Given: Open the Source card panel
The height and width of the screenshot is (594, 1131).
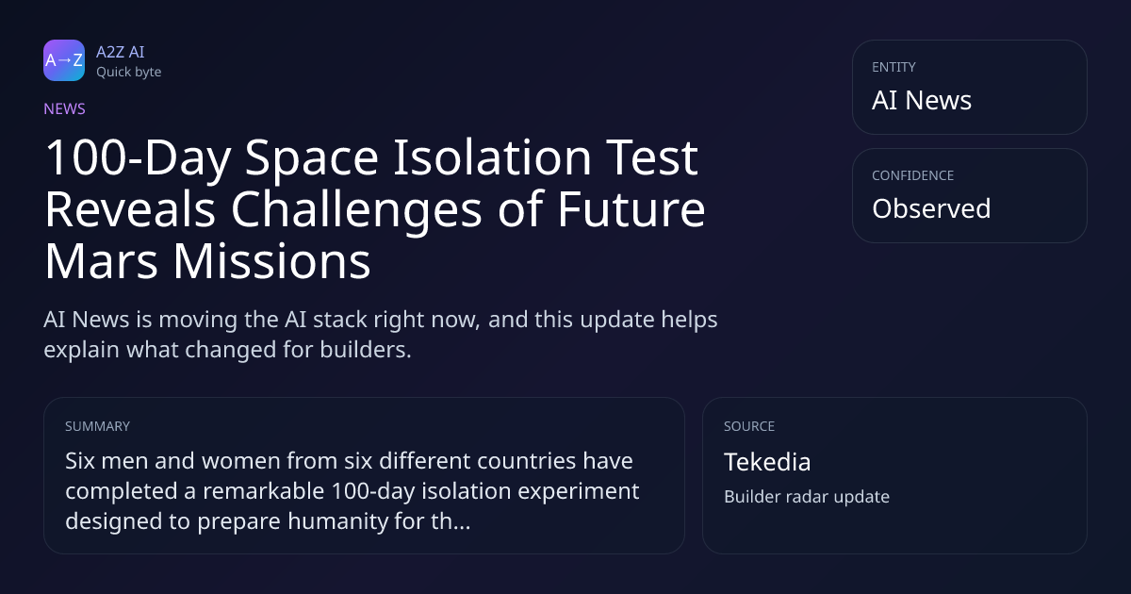Looking at the screenshot, I should click(894, 475).
